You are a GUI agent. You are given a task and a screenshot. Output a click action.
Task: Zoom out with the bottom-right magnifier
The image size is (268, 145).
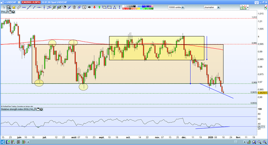[x=259, y=142]
